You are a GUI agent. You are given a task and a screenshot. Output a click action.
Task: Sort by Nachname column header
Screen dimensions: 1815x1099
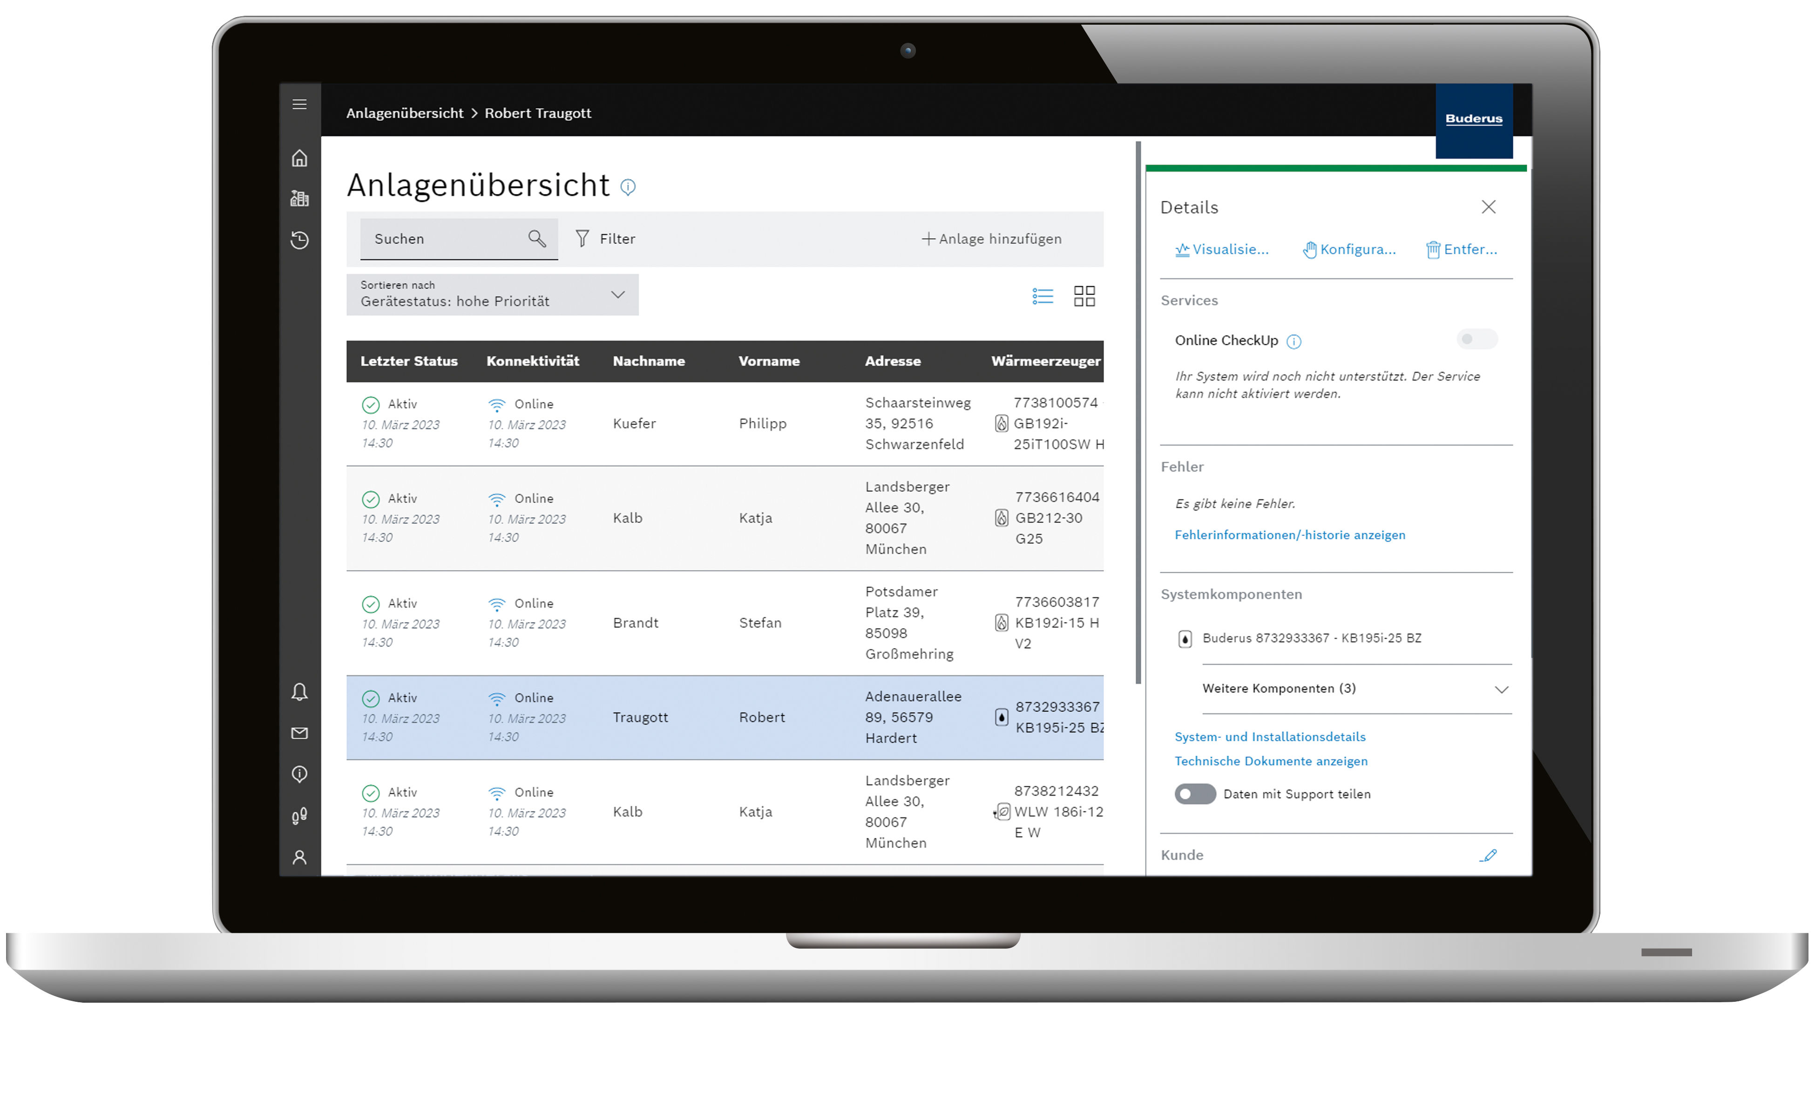point(648,362)
